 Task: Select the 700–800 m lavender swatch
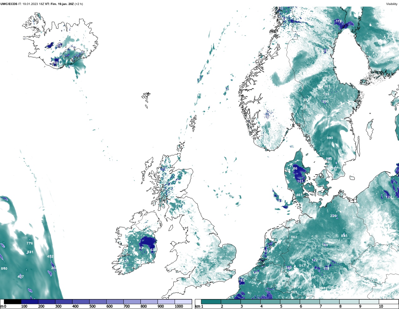[132, 302]
